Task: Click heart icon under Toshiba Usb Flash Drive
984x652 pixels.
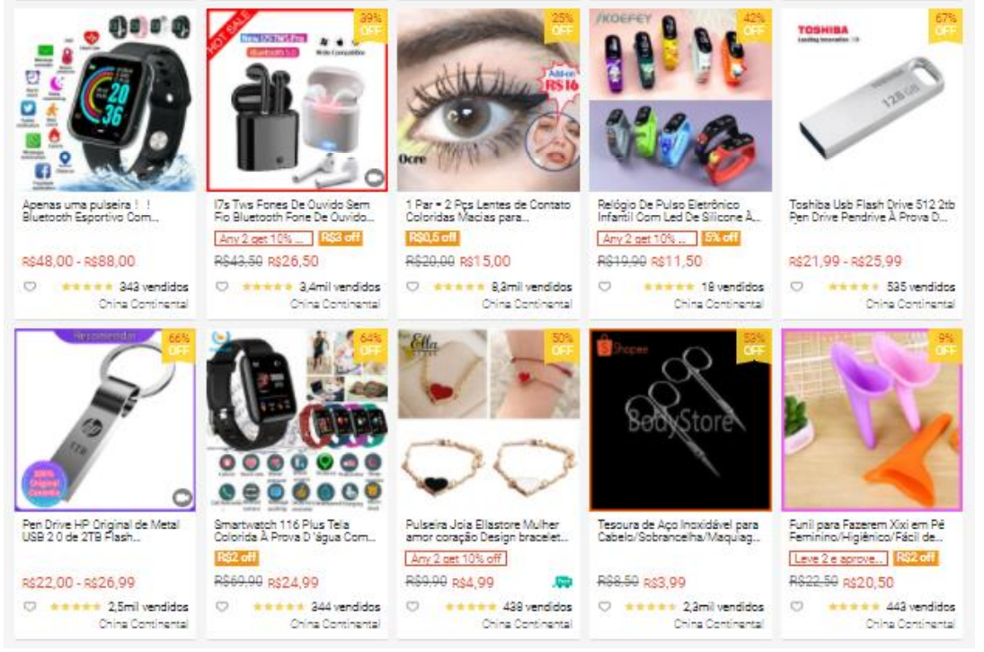Action: tap(796, 286)
